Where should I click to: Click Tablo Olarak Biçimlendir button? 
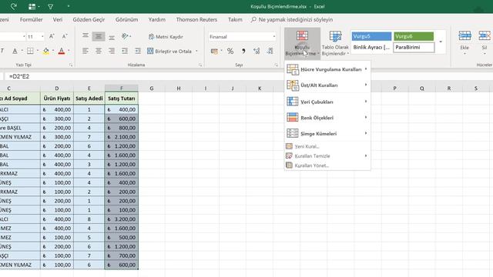point(335,43)
